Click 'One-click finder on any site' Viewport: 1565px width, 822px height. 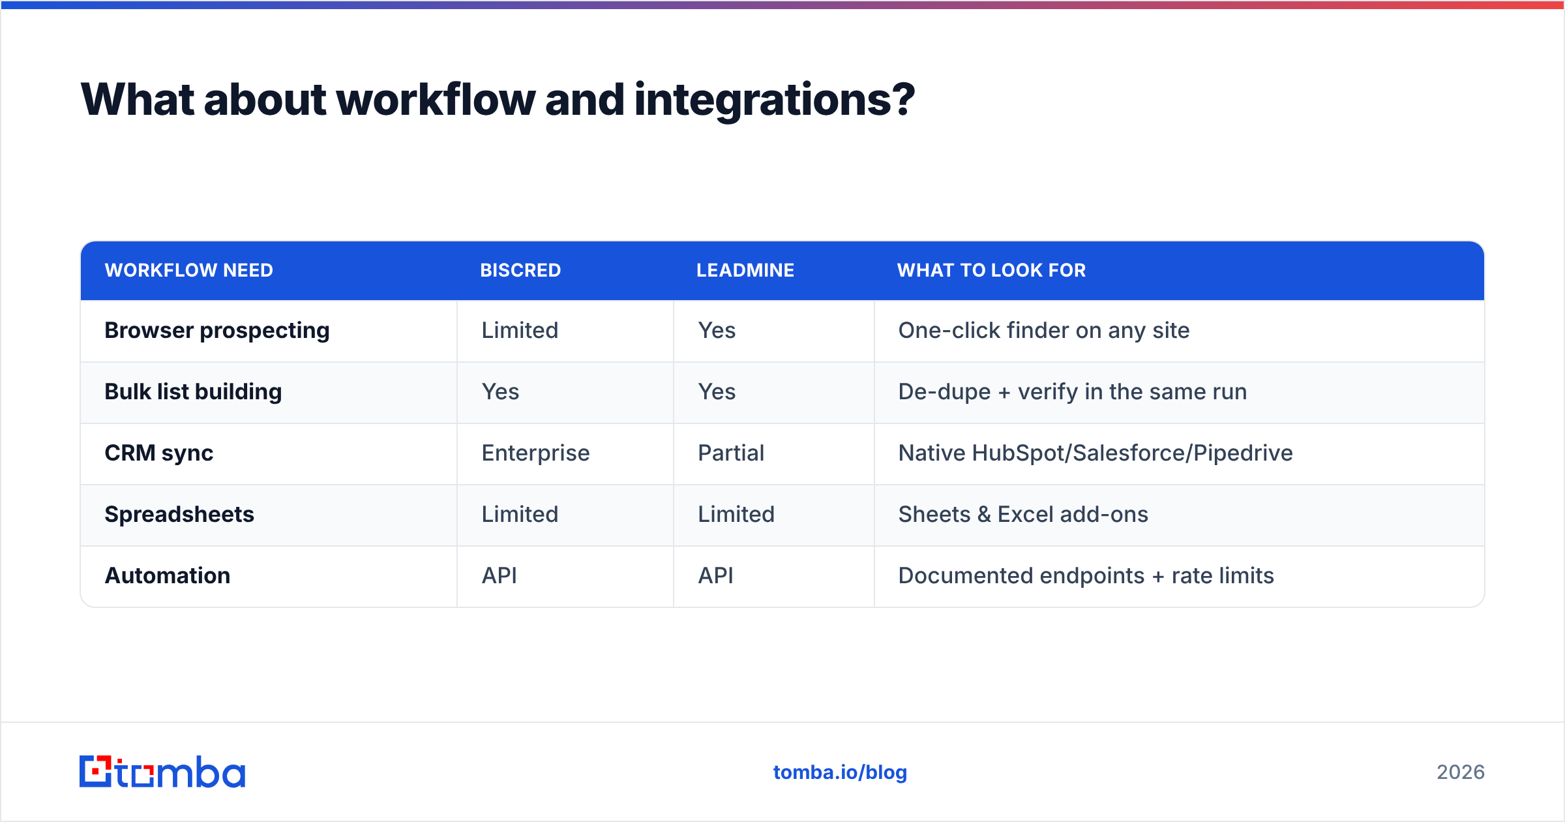(x=1044, y=331)
